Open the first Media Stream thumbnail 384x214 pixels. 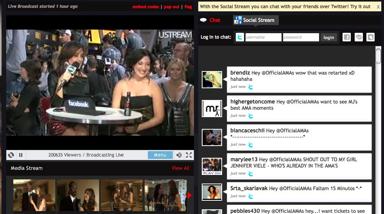[34, 195]
